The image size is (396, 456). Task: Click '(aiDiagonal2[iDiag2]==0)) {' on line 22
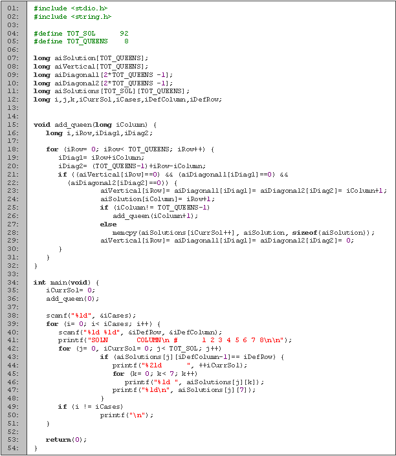pyautogui.click(x=122, y=183)
